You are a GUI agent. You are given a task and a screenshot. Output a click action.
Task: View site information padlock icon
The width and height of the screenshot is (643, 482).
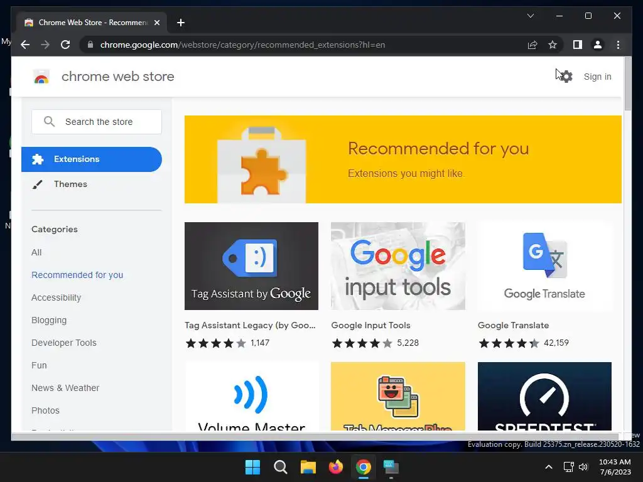[x=90, y=45]
